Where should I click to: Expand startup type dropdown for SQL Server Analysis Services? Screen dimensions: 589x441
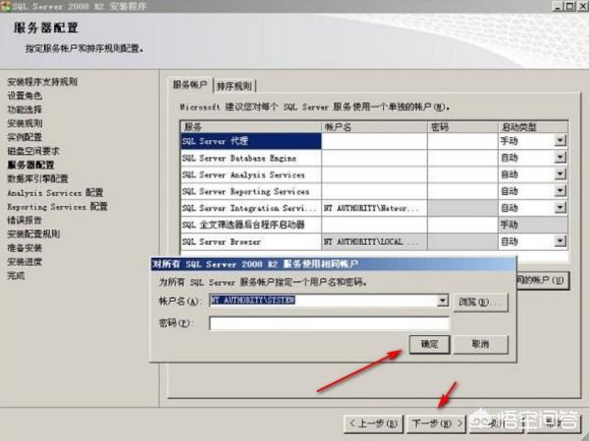coord(560,174)
